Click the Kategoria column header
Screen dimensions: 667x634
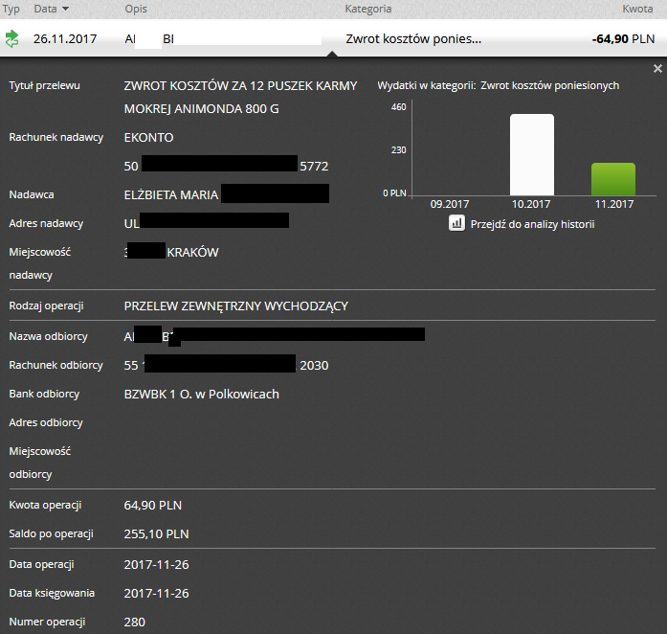367,9
